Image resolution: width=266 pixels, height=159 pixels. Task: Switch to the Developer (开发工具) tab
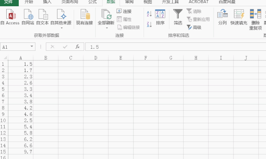point(170,2)
